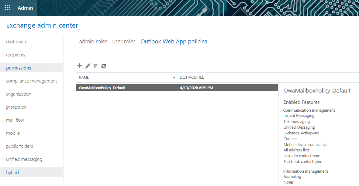Select hybrid in the left navigation
359x186 pixels.
click(x=31, y=172)
